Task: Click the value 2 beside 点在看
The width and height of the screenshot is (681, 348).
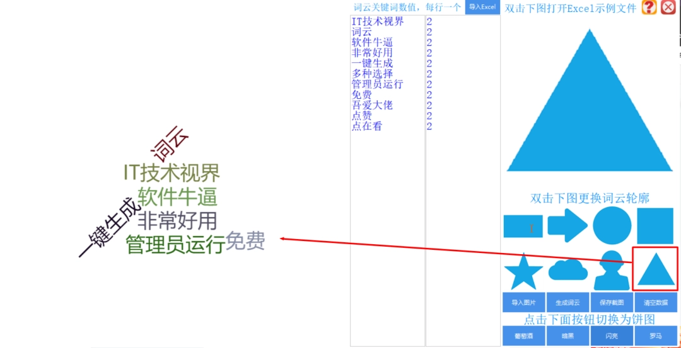Action: point(429,126)
